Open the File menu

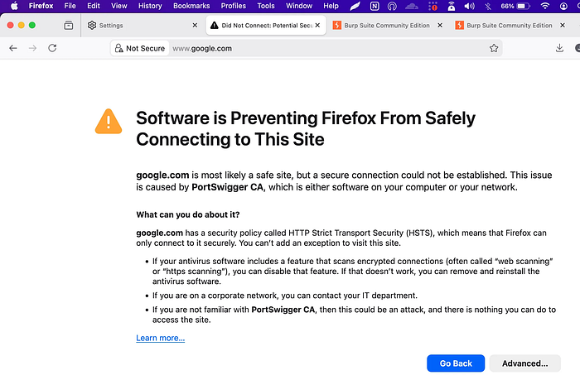(x=70, y=6)
